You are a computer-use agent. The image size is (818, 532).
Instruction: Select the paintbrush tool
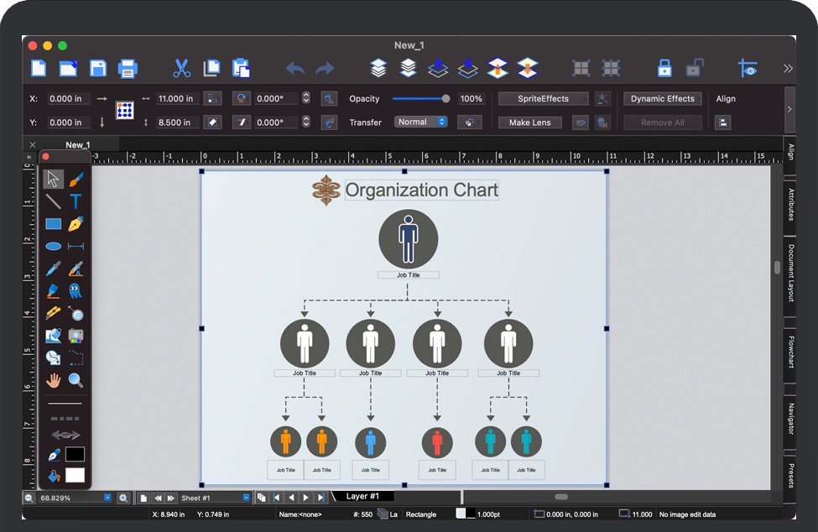point(76,179)
